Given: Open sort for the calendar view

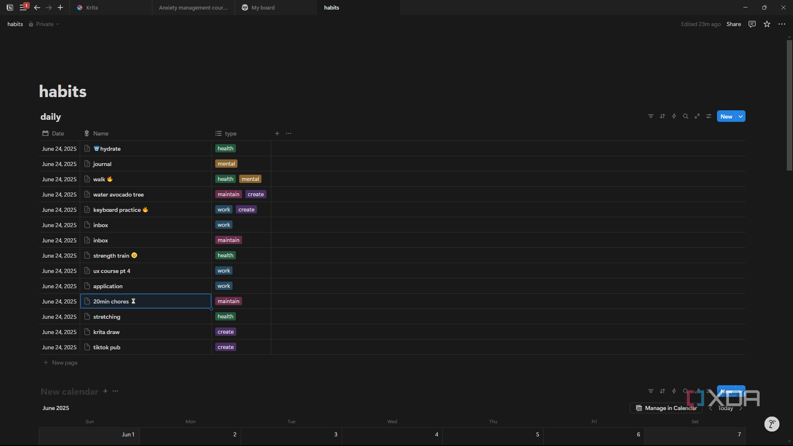Looking at the screenshot, I should pyautogui.click(x=662, y=391).
